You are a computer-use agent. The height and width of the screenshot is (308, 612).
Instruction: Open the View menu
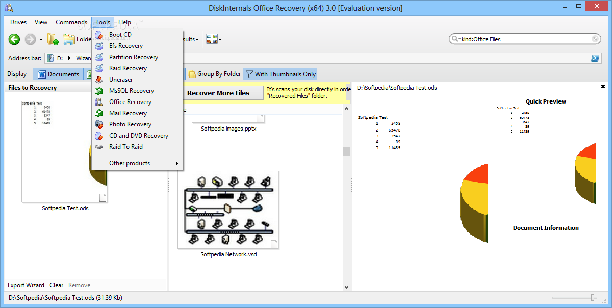click(x=41, y=22)
